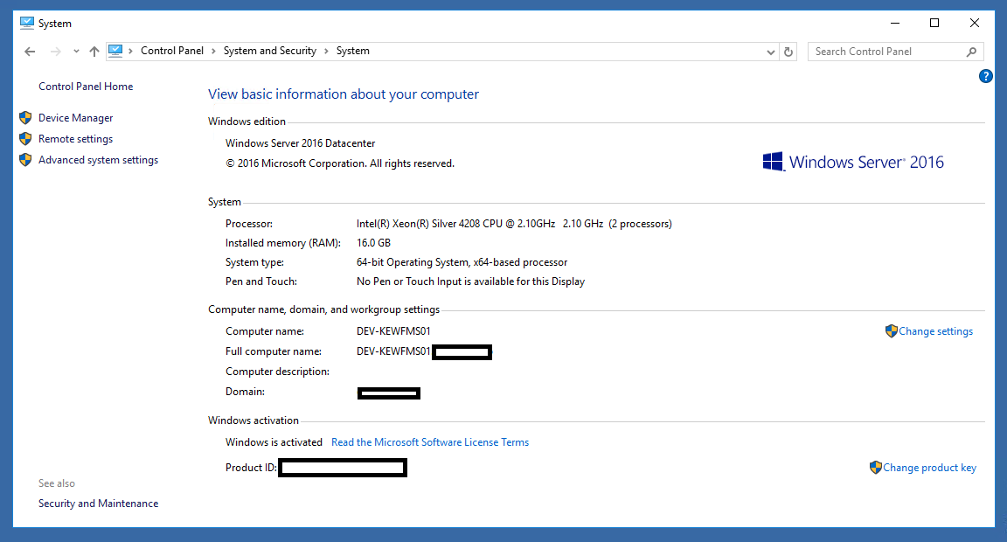Expand the address bar history dropdown
Viewport: 1007px width, 542px height.
770,52
